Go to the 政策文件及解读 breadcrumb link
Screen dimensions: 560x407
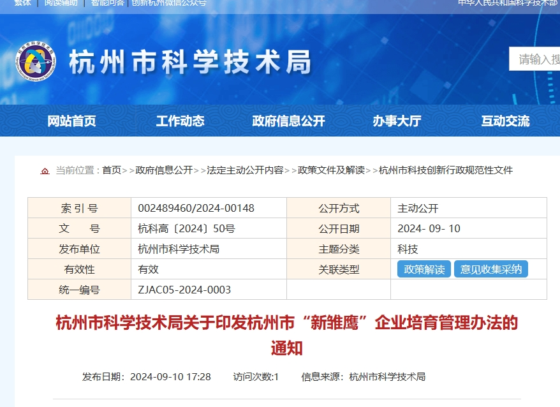coord(331,170)
